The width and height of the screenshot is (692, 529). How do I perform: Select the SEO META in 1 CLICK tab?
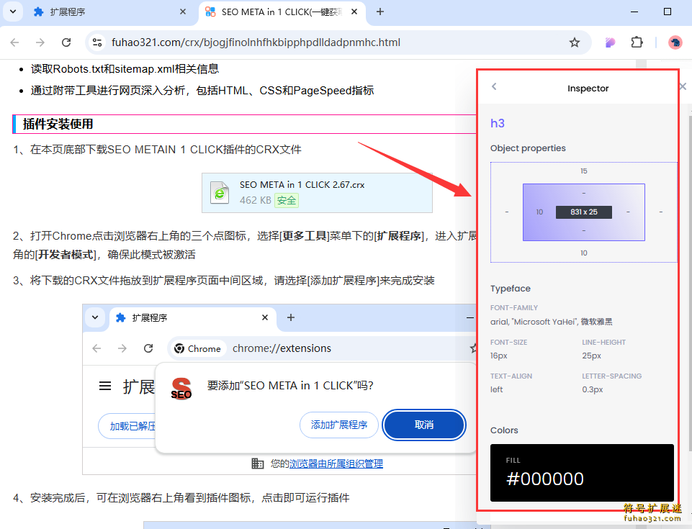point(282,12)
